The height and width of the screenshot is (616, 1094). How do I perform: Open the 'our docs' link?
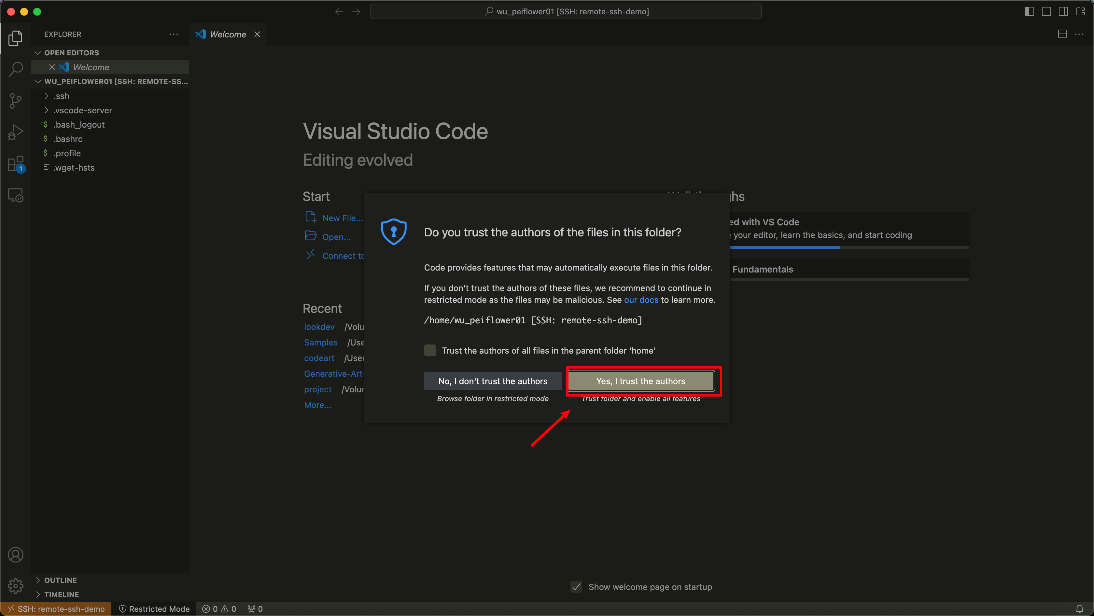click(x=641, y=300)
